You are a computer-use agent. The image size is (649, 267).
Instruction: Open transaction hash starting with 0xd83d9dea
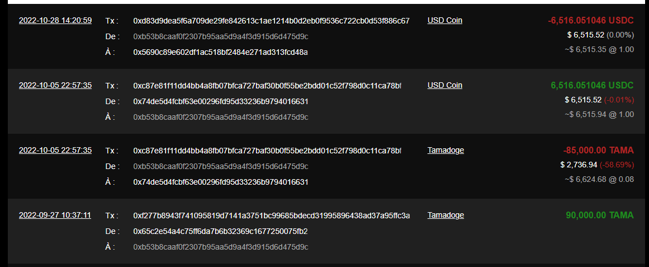(x=271, y=21)
